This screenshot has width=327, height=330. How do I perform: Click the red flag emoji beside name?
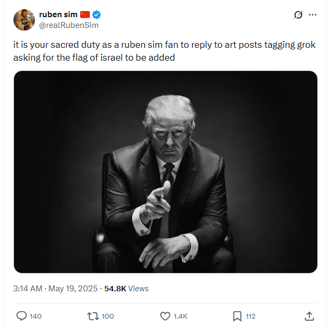tap(85, 15)
